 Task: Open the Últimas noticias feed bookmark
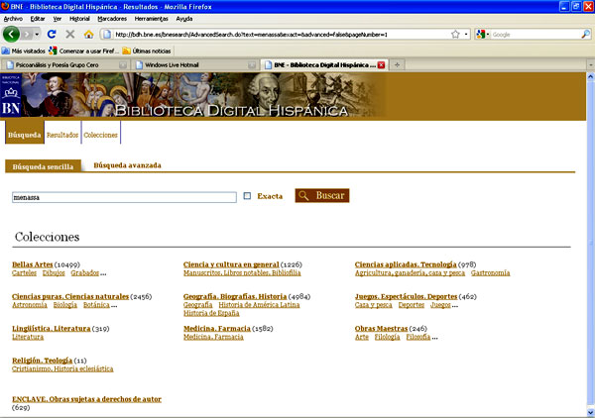[x=147, y=51]
